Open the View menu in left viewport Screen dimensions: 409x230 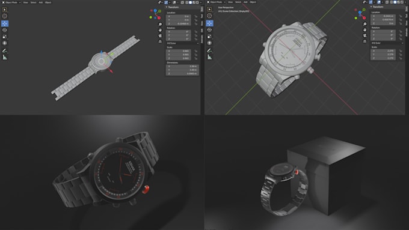pos(25,2)
